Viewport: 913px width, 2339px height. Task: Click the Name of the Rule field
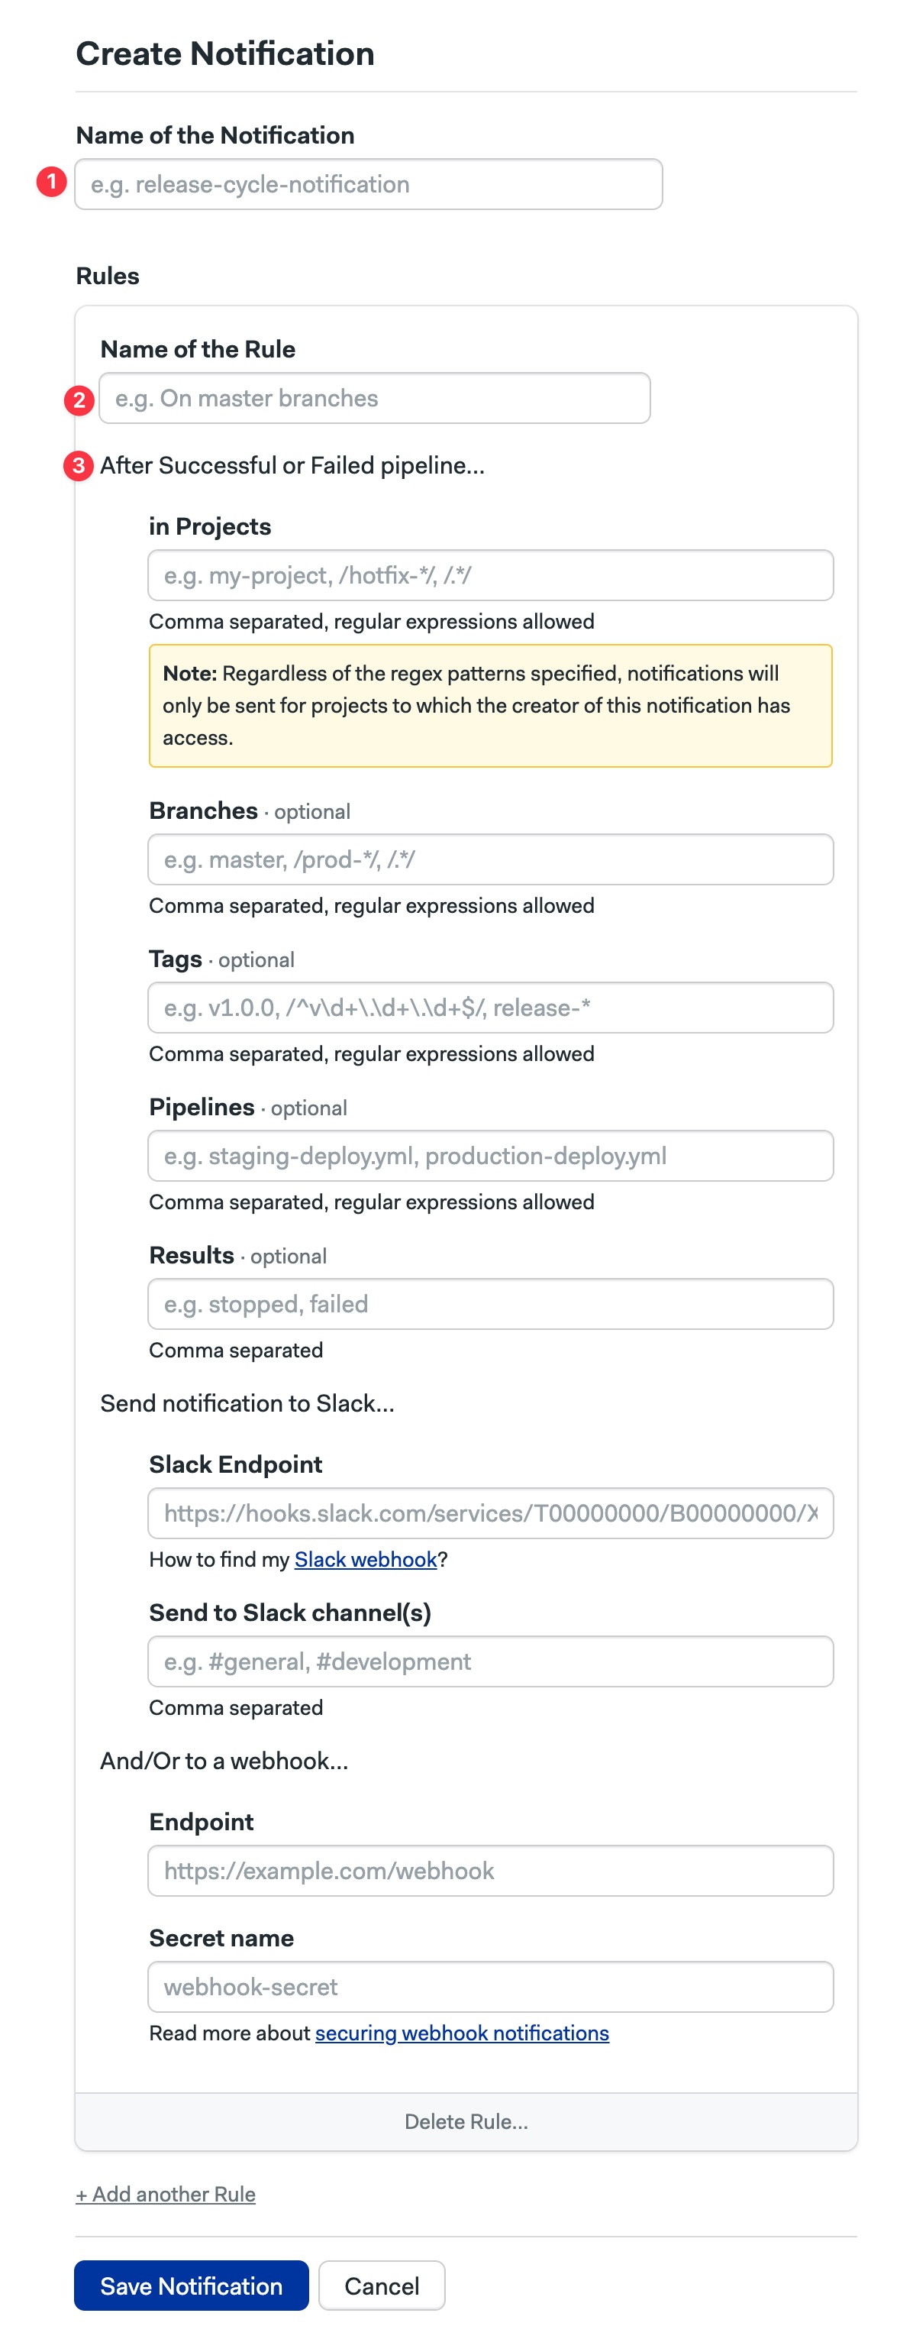[375, 398]
